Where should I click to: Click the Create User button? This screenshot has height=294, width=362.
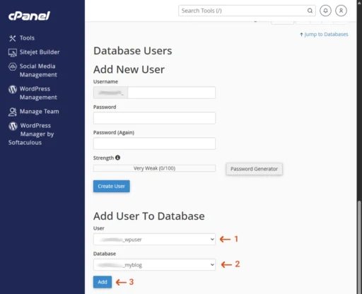click(x=112, y=186)
